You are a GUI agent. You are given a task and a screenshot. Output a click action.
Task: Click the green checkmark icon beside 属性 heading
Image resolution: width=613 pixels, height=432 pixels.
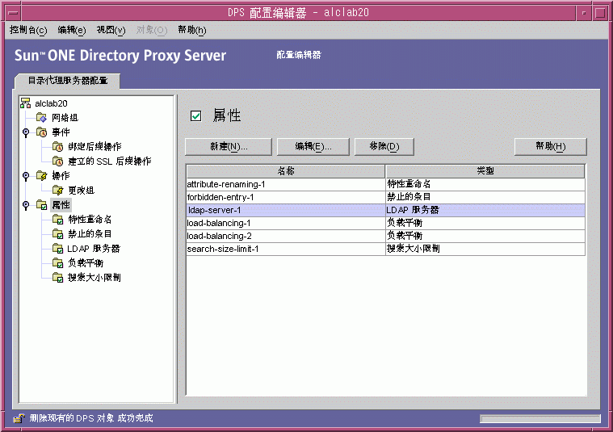[196, 115]
